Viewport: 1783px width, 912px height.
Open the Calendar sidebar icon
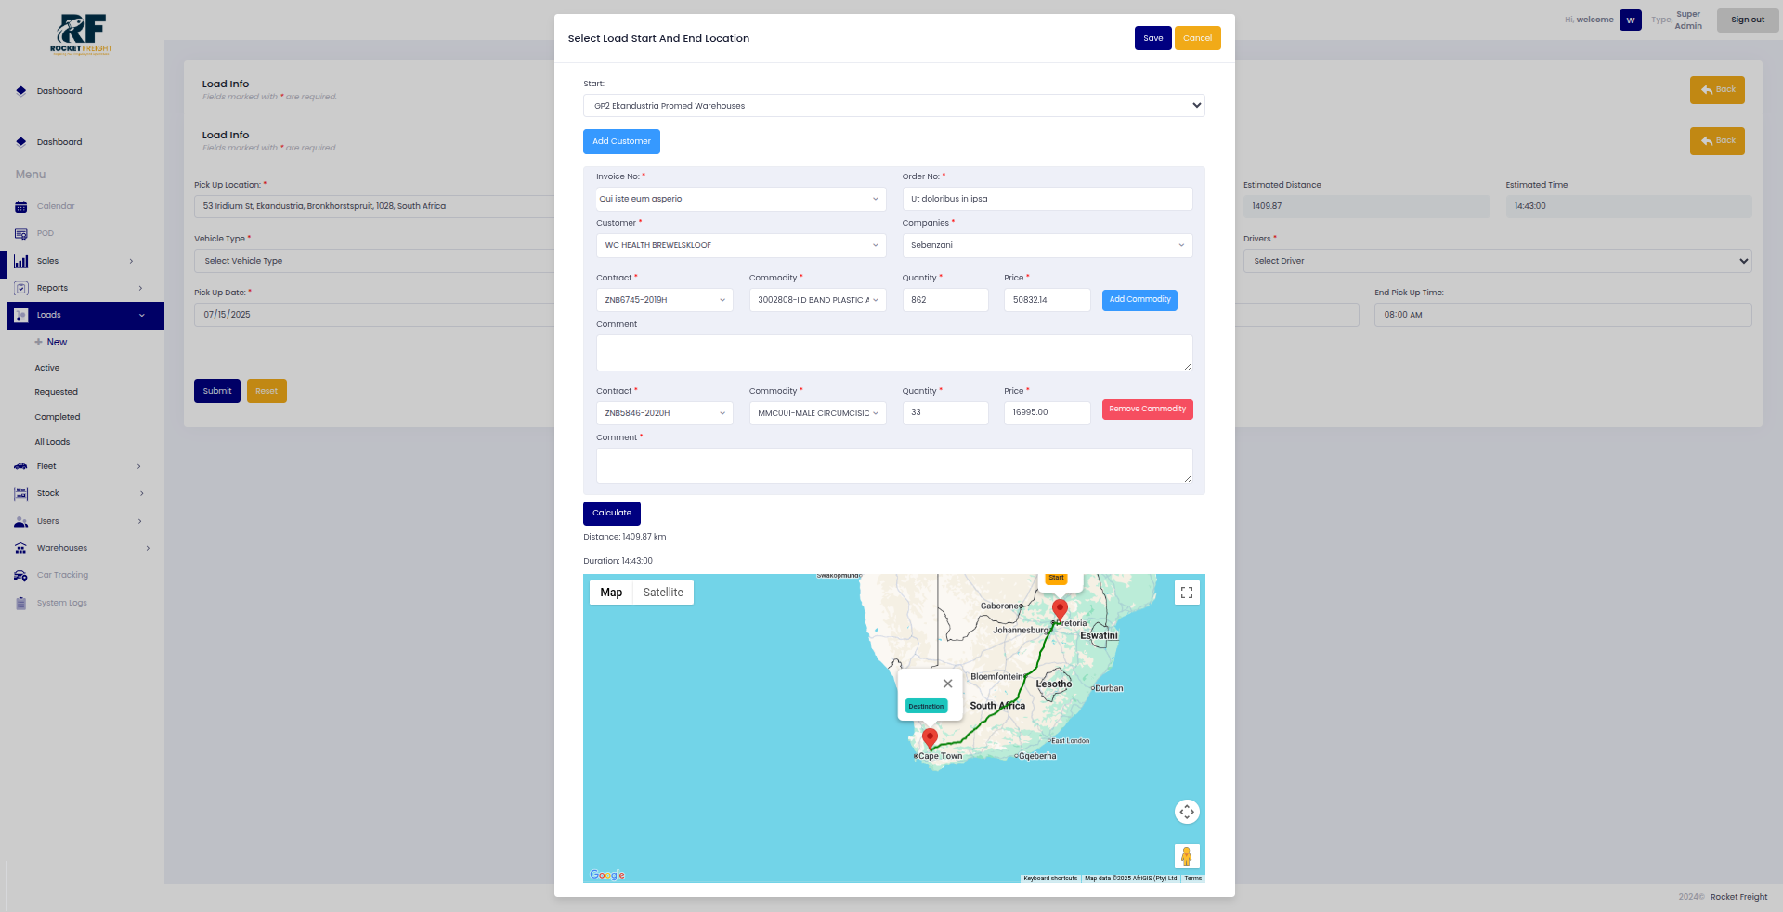point(21,206)
